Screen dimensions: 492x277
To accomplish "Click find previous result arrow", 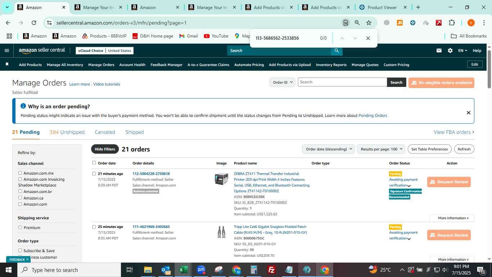I will (342, 38).
